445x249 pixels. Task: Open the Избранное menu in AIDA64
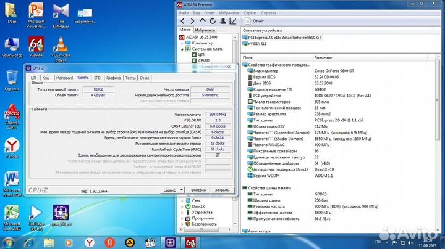[229, 13]
